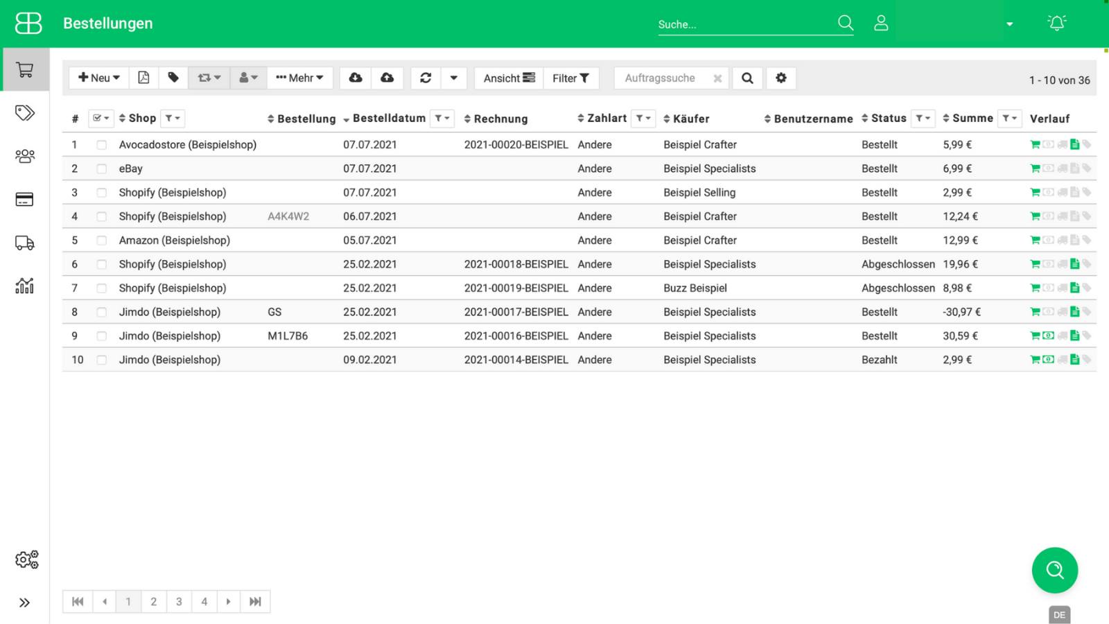Click the order search magnifier button
This screenshot has width=1109, height=624.
point(747,78)
